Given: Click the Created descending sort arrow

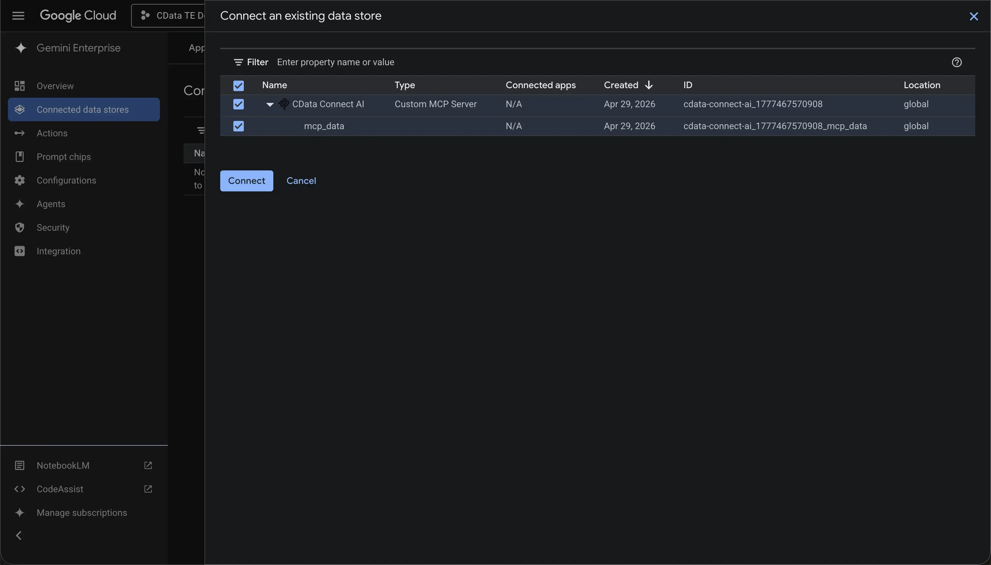Looking at the screenshot, I should (649, 85).
